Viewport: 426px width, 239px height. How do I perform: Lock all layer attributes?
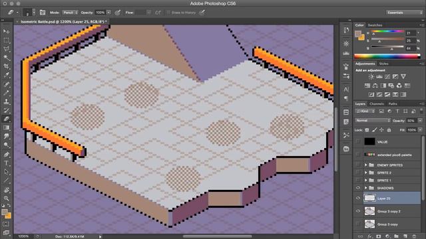click(389, 130)
